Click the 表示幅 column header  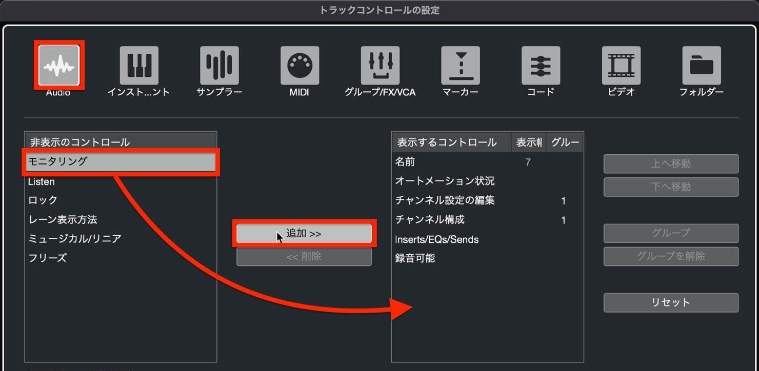click(529, 142)
